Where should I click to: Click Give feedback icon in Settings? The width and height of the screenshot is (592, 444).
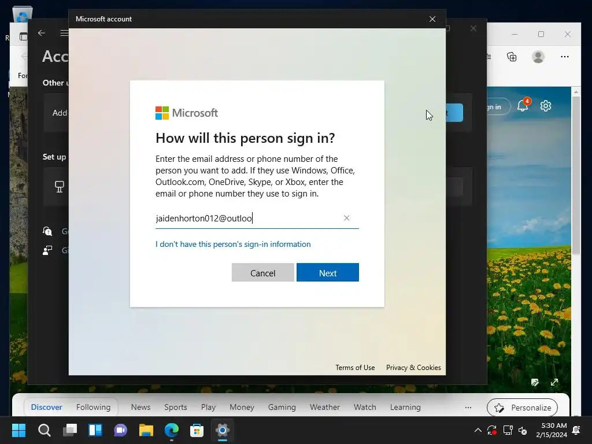tap(47, 250)
